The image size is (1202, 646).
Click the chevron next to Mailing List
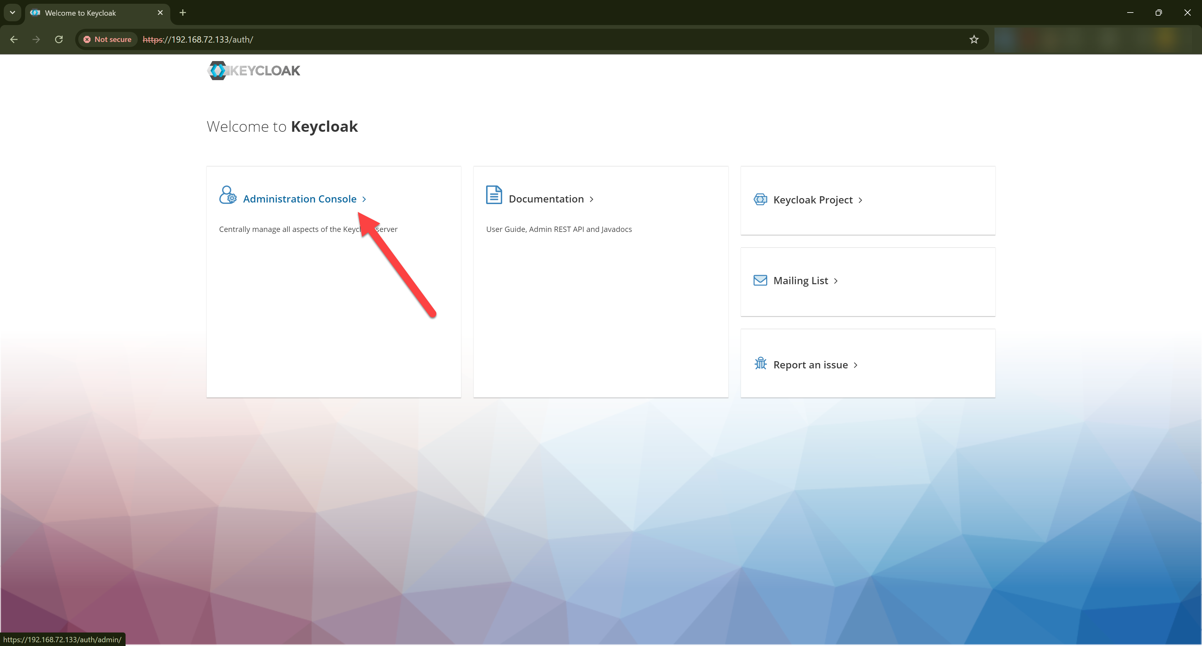[x=836, y=281]
